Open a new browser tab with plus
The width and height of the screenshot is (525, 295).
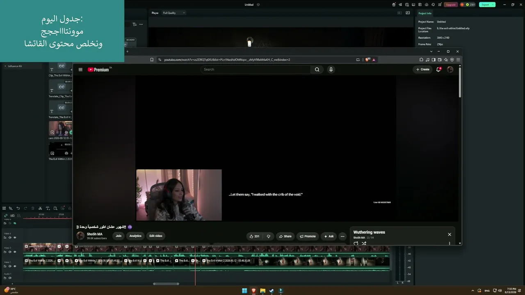coord(127,52)
